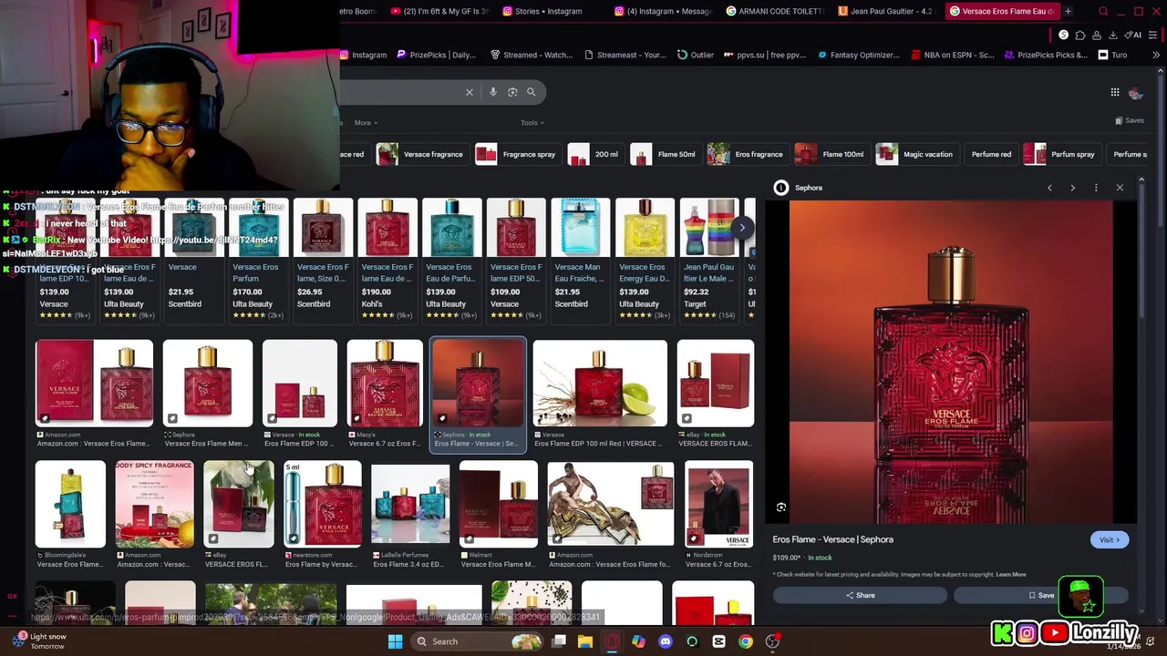Open Google Chrome from the taskbar
Screen dimensions: 1167x656
point(746,641)
